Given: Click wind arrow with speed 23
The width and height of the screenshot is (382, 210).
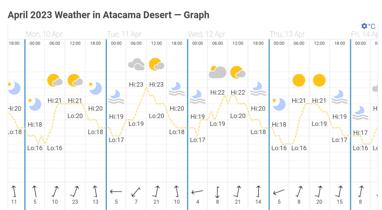Looking at the screenshot, I should point(75,192).
